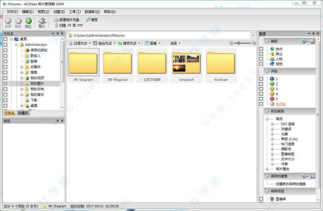Click the green Up (向上) arrow icon
The height and width of the screenshot is (211, 323).
pos(28,21)
